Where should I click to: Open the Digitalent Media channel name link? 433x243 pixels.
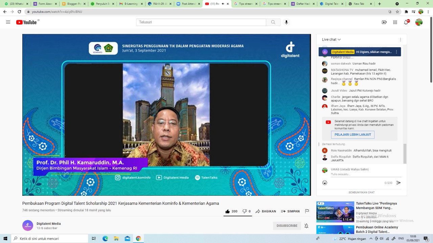pos(49,224)
